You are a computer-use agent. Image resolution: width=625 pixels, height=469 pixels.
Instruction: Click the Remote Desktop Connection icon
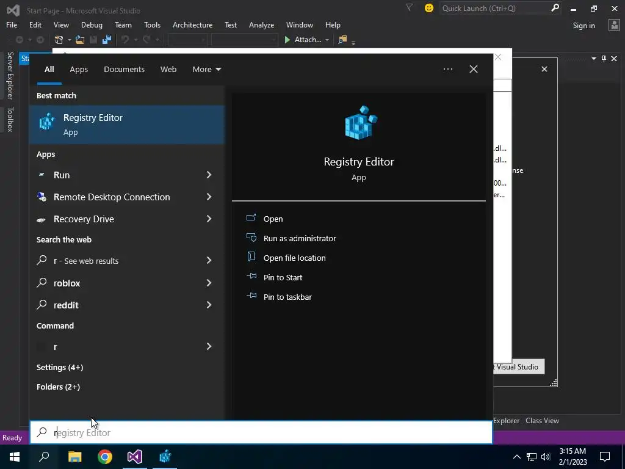pos(42,197)
